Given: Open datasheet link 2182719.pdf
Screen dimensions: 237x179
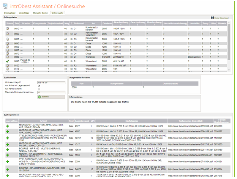Looking at the screenshot, I should [x=190, y=144].
